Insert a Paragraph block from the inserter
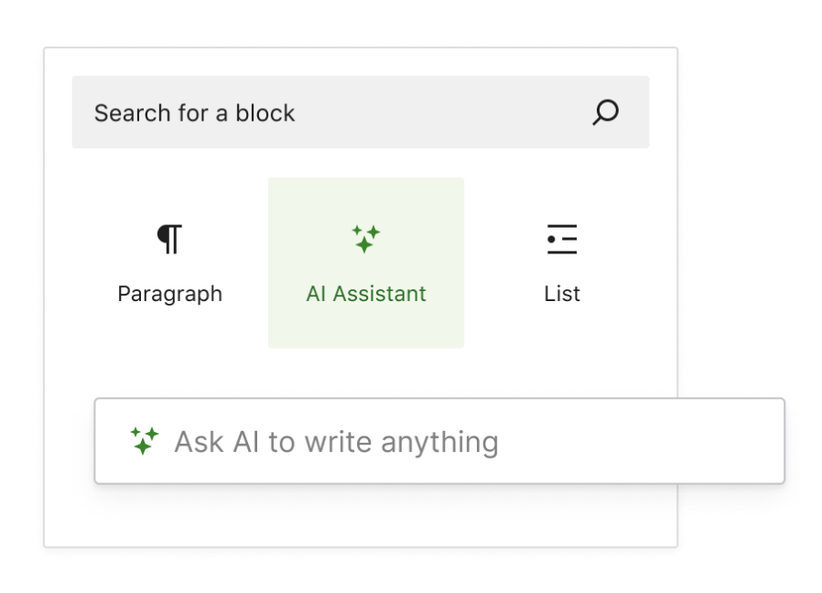The height and width of the screenshot is (593, 822). click(170, 263)
